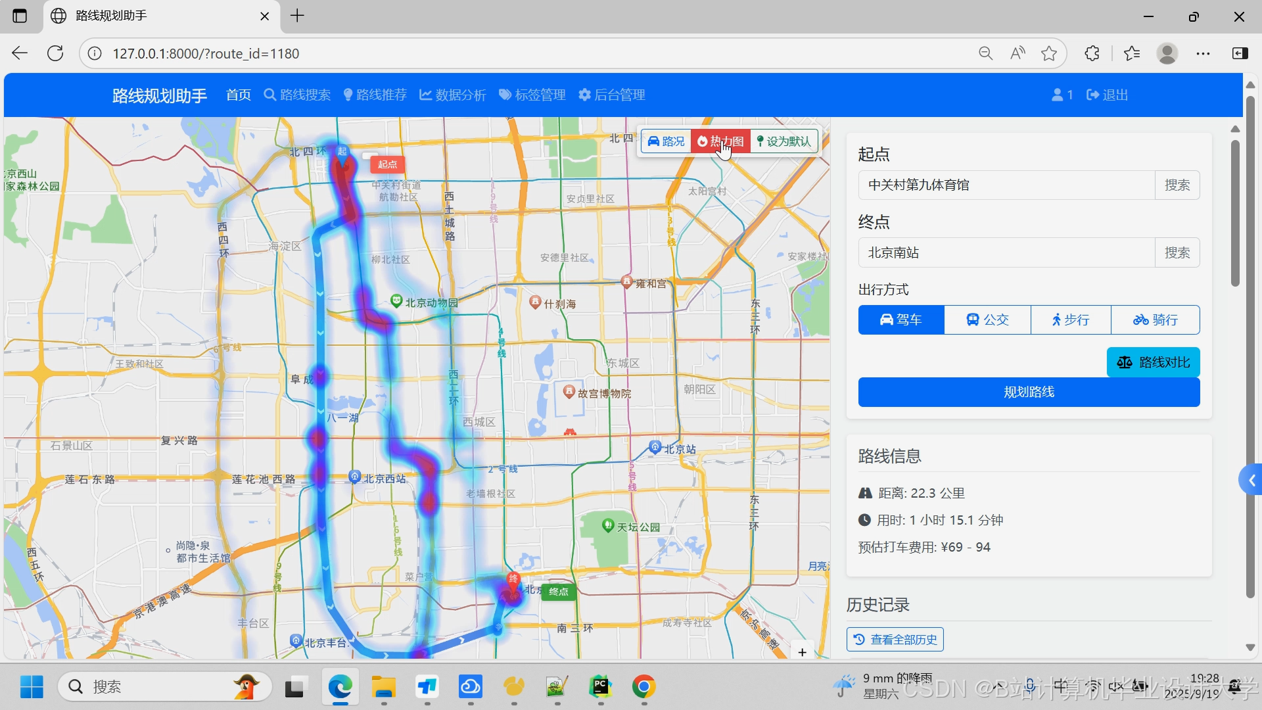This screenshot has height=710, width=1262.
Task: Click the 终点 input field
Action: (1006, 253)
